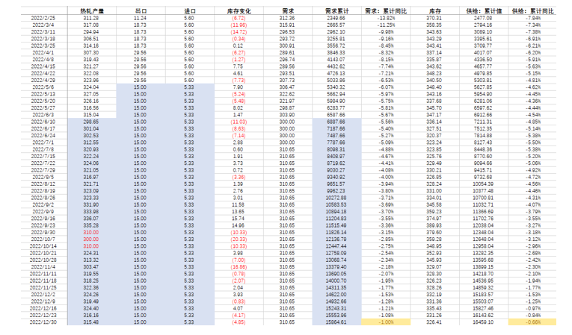Click demand value 303.90
572x335 pixels.
point(287,115)
